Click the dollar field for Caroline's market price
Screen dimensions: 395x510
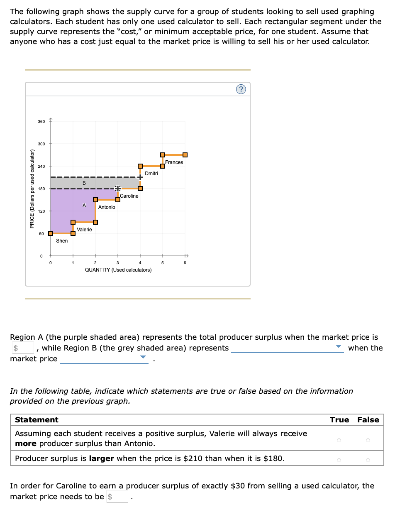pyautogui.click(x=117, y=496)
